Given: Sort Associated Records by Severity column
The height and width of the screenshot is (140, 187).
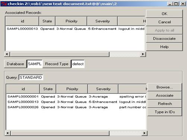Looking at the screenshot, I should click(x=102, y=21).
